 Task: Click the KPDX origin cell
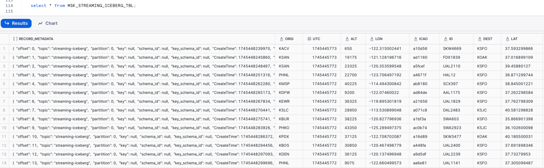click(x=289, y=137)
